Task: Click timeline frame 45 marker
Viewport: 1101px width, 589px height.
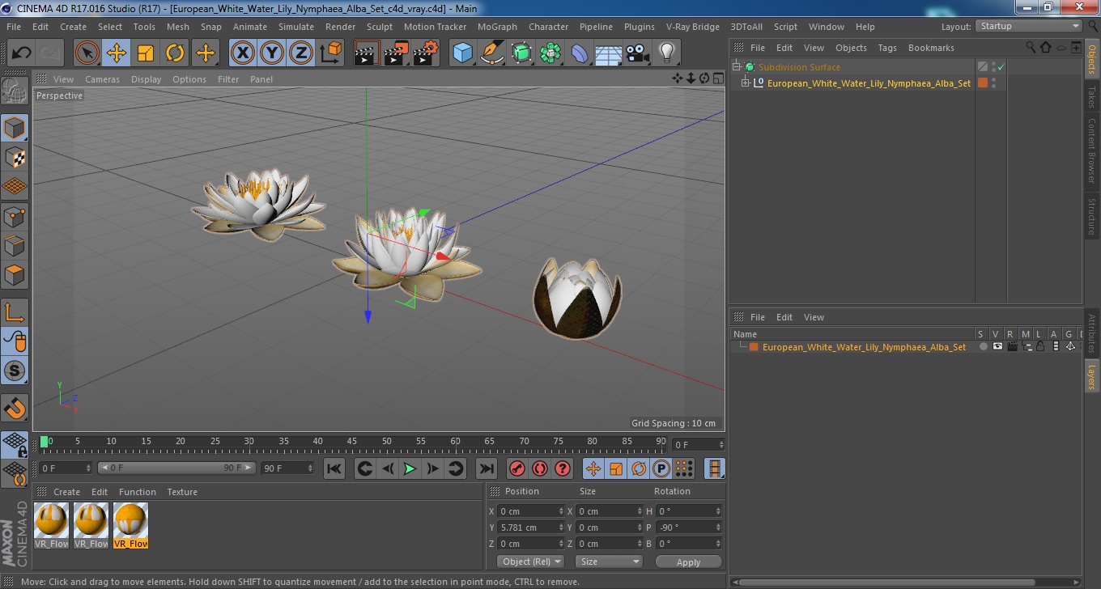Action: [x=352, y=442]
